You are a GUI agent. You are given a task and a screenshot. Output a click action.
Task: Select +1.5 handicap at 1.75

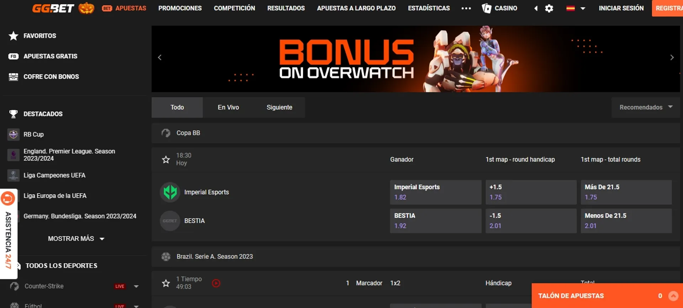pyautogui.click(x=531, y=192)
